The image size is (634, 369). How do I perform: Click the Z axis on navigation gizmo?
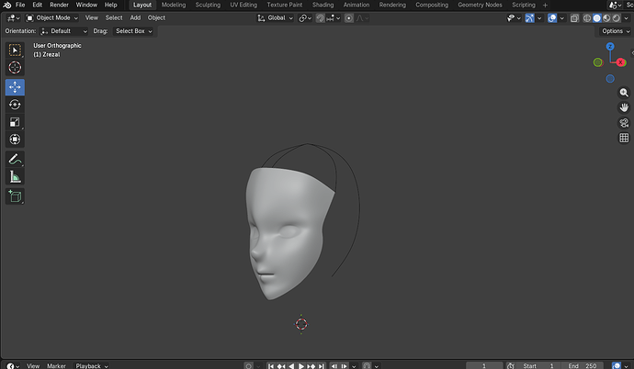[x=610, y=47]
